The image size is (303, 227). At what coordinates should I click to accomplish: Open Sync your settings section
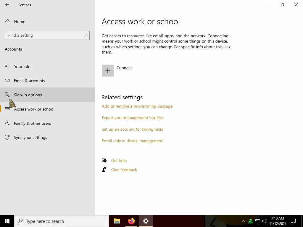click(47, 137)
